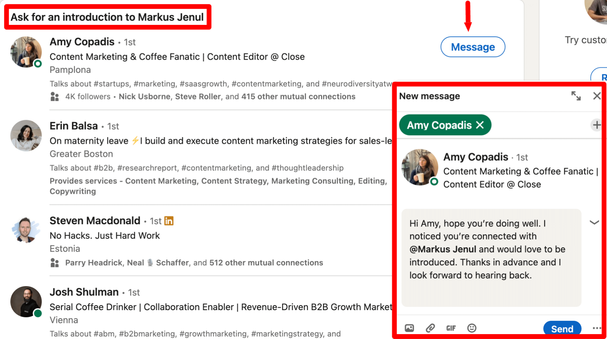Click Amy Copadis name in message window
Screen dimensions: 607x339
(476, 157)
